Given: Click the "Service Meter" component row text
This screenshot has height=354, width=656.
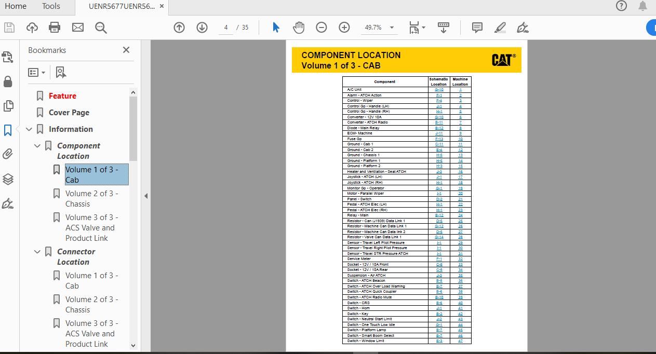Looking at the screenshot, I should click(359, 259).
